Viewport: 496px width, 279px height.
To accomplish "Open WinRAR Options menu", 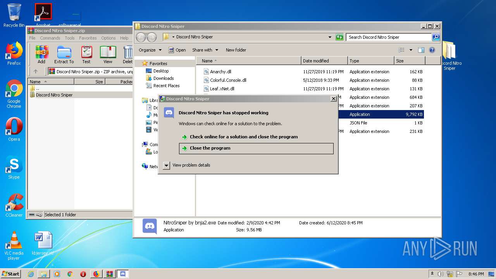I will (108, 38).
